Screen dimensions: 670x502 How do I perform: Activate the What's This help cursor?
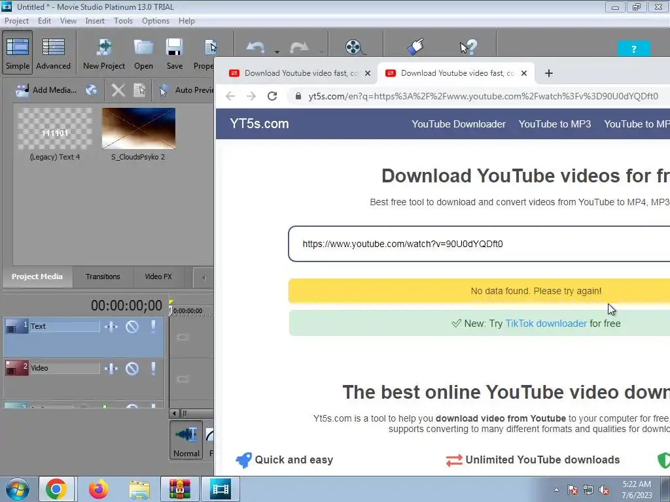coord(468,47)
